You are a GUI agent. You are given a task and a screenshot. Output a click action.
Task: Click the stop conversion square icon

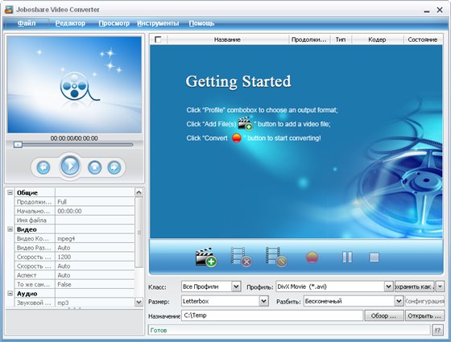tap(374, 258)
